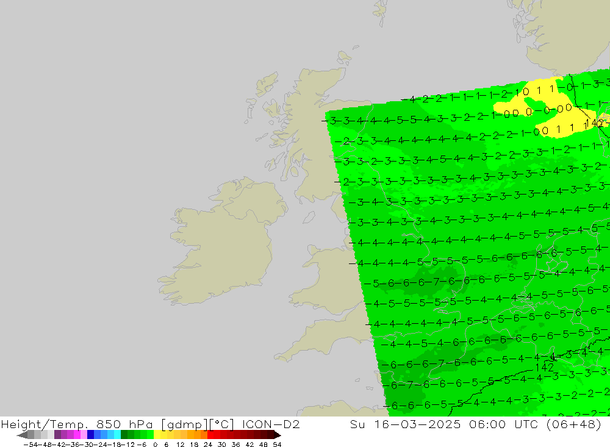Click the [gdmp] unit label

click(x=185, y=424)
